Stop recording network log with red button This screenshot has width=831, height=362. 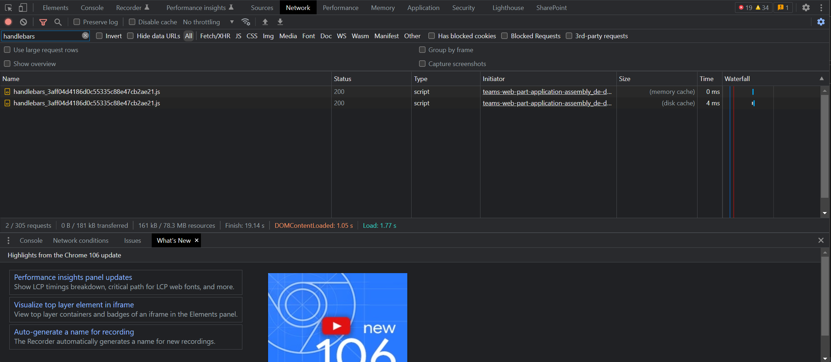click(8, 22)
